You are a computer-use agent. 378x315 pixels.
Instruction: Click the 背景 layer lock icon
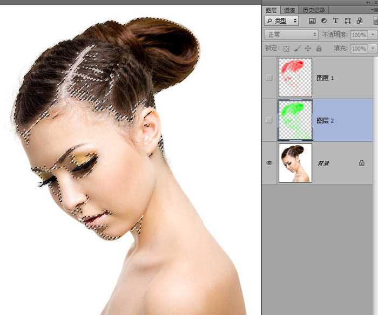pos(361,163)
